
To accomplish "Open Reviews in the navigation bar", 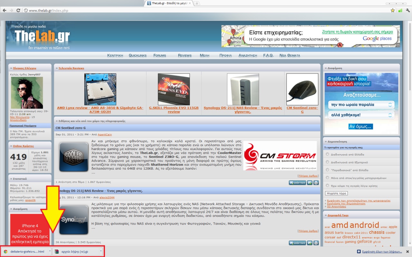I will click(185, 55).
